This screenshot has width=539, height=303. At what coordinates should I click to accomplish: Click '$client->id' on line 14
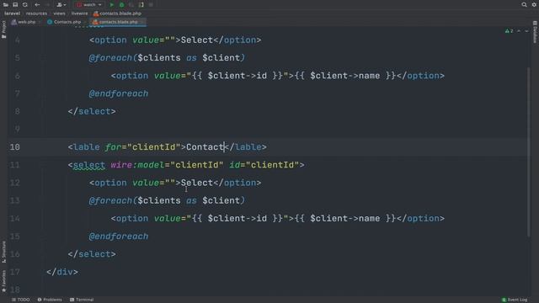[237, 219]
